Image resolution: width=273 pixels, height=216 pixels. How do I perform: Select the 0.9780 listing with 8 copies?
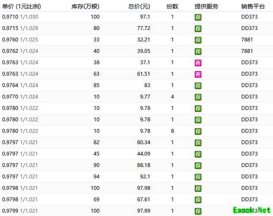point(10,131)
